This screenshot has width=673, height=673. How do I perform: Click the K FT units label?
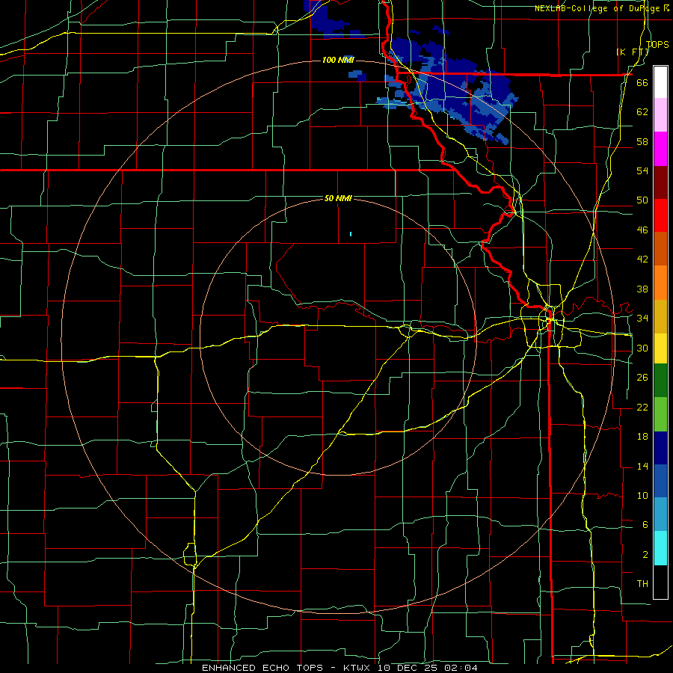[632, 52]
